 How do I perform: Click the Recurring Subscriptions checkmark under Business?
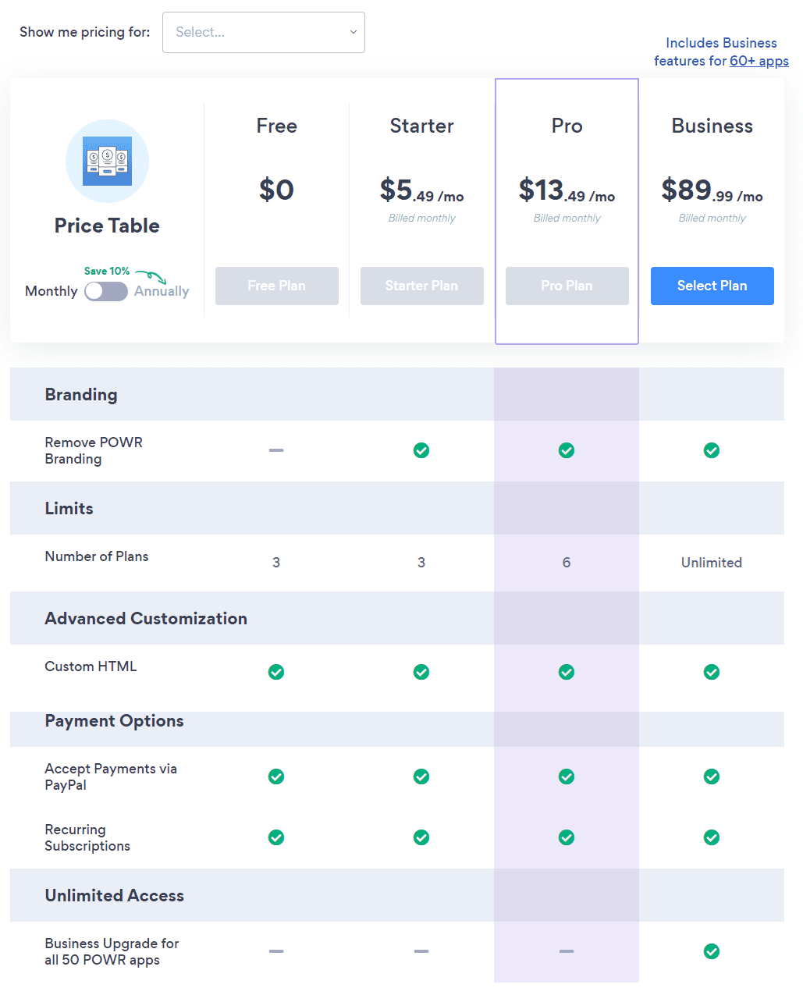click(x=712, y=837)
